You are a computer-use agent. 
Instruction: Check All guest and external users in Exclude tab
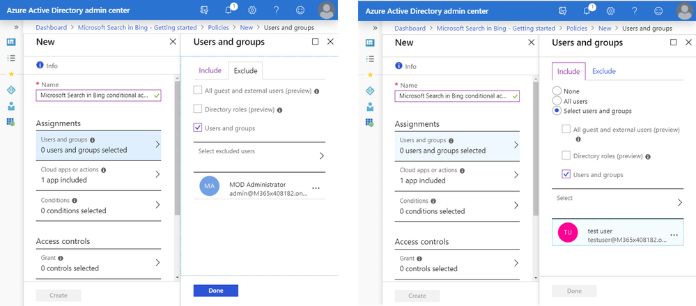pos(198,90)
